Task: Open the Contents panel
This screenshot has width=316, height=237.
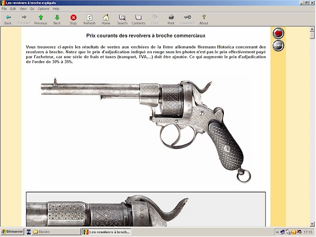Action: (x=139, y=19)
